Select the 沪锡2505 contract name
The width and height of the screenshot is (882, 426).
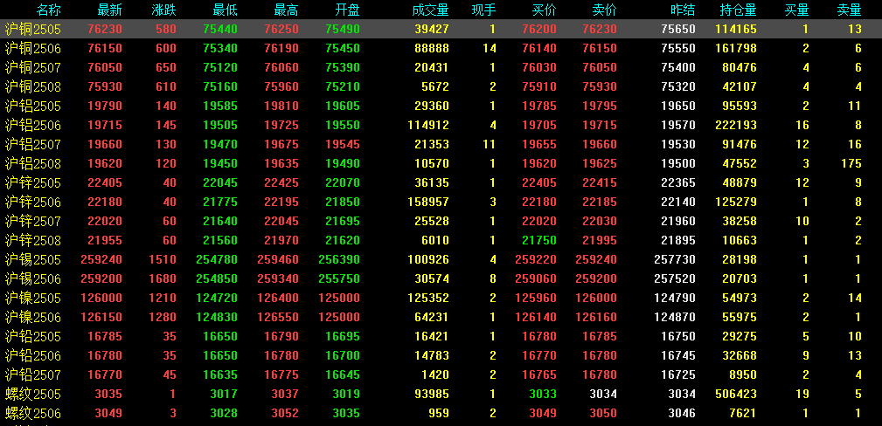pos(32,259)
